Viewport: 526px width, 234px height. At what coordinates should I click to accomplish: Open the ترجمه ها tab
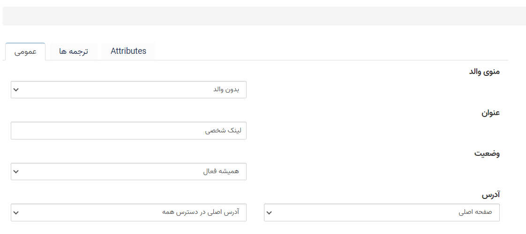pos(74,51)
